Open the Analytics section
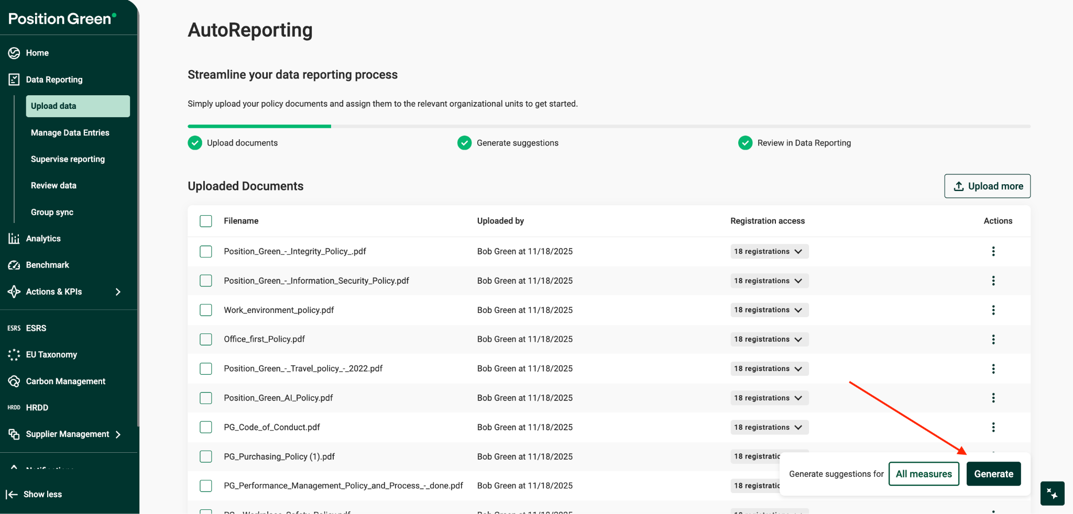 43,239
